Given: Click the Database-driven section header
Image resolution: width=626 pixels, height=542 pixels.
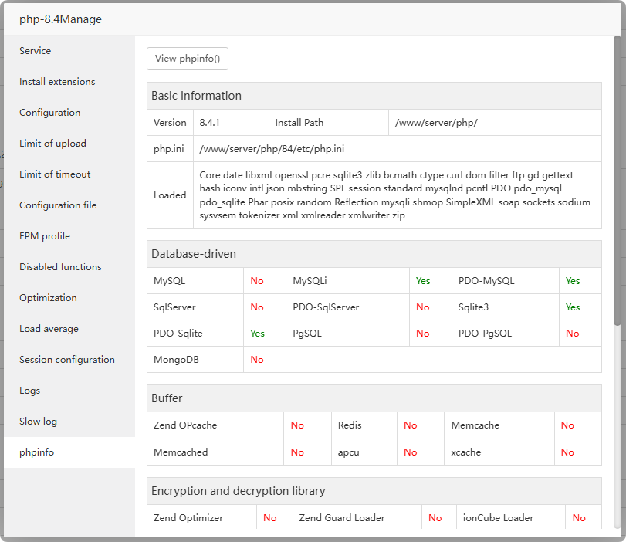Looking at the screenshot, I should tap(194, 254).
